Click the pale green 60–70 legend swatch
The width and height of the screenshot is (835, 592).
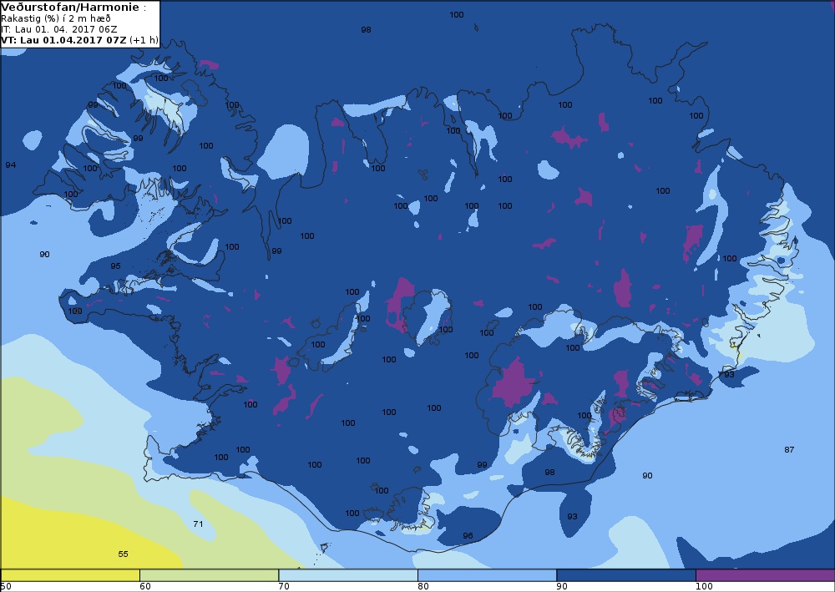coord(209,575)
